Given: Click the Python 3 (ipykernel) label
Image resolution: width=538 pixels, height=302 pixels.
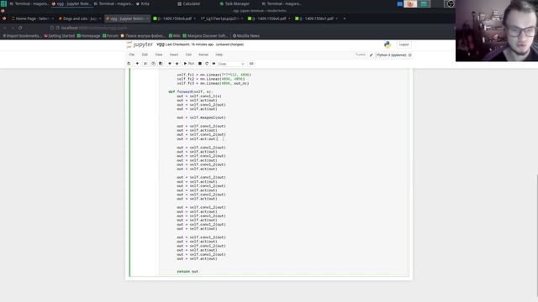Looking at the screenshot, I should coord(392,55).
